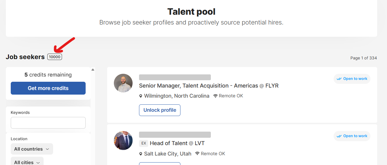Click the Salt Lake City location pin icon
Screen dimensions: 387x165
(x=141, y=154)
